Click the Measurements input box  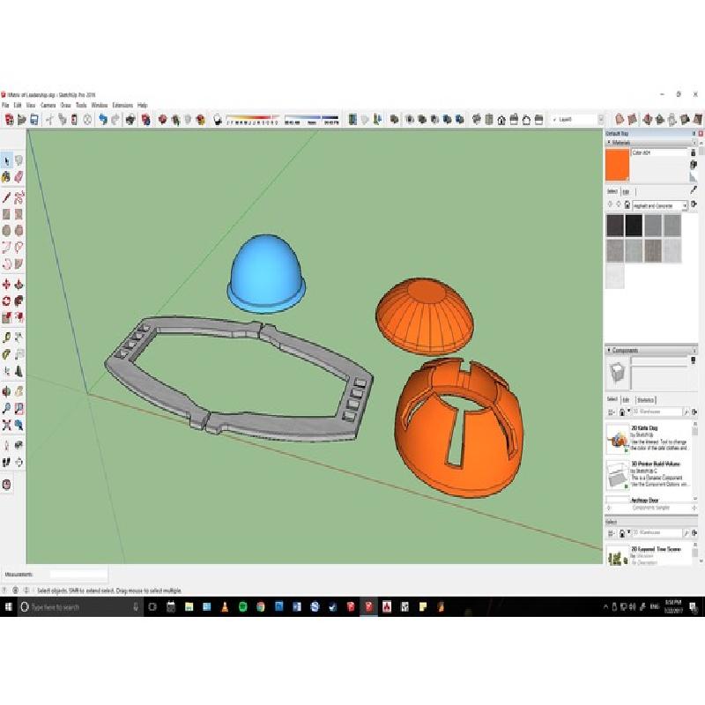78,575
